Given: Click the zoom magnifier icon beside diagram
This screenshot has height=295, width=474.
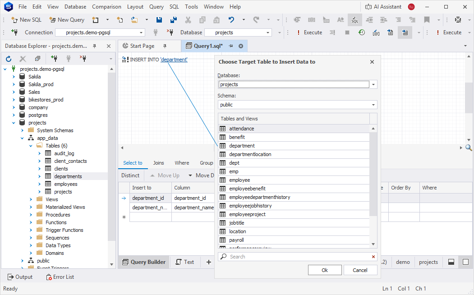Looking at the screenshot, I should pos(468,147).
